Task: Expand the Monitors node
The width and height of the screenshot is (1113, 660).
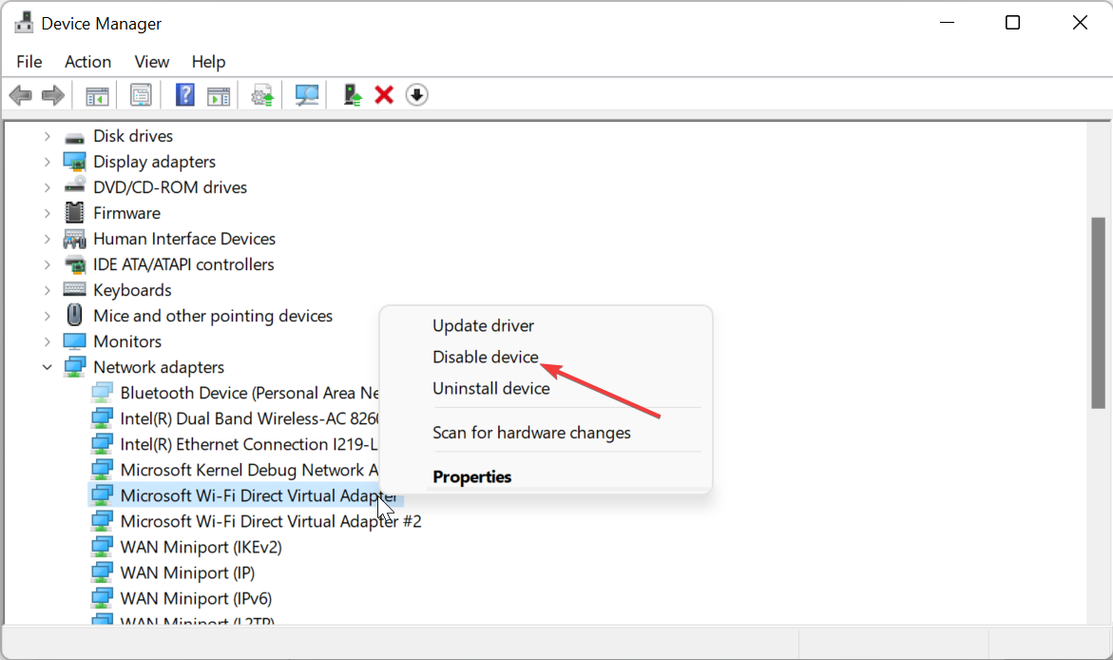Action: pos(47,341)
